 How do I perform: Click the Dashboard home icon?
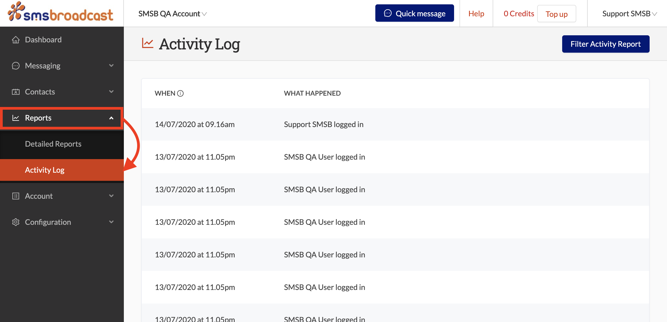click(x=16, y=40)
